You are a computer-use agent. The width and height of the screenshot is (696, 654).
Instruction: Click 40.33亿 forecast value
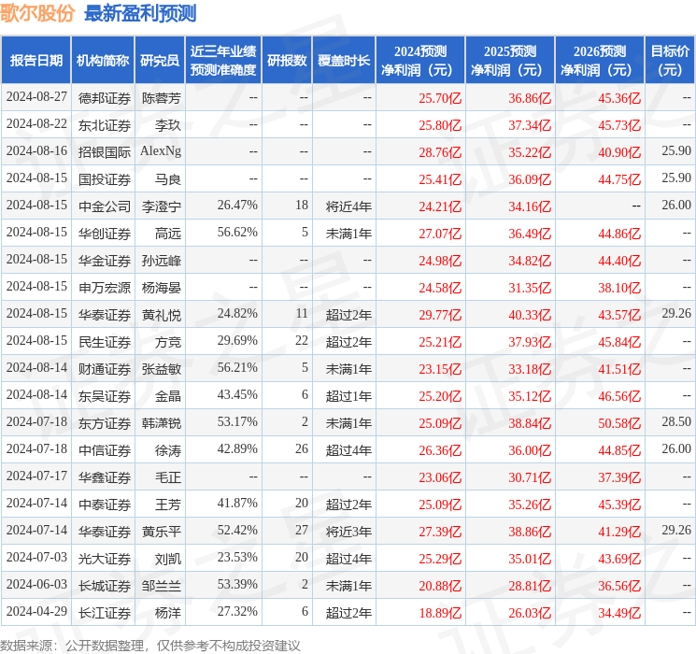tap(530, 315)
